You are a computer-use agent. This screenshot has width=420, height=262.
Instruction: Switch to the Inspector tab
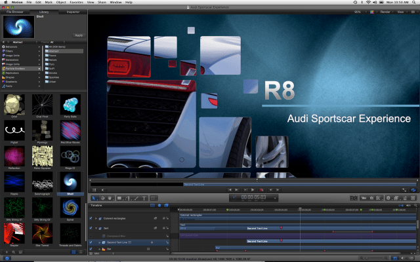73,12
